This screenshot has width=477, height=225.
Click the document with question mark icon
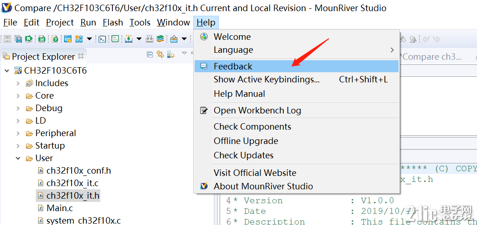55,39
